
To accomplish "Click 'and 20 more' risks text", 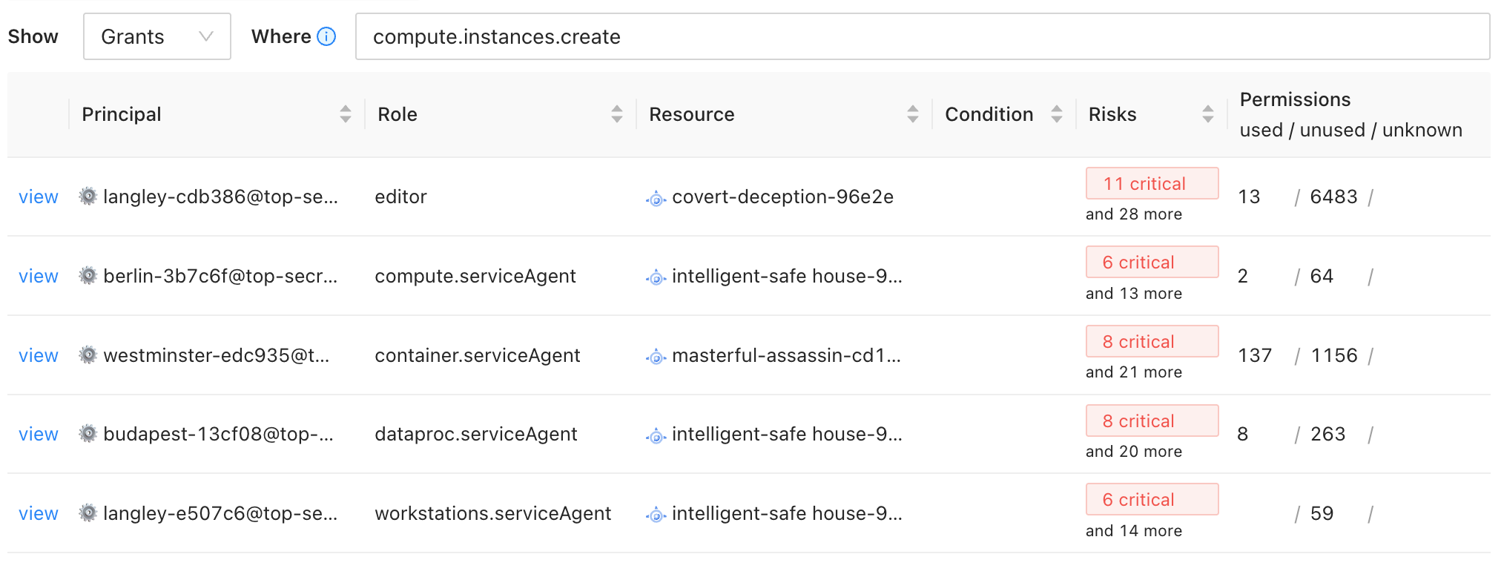I will 1134,452.
